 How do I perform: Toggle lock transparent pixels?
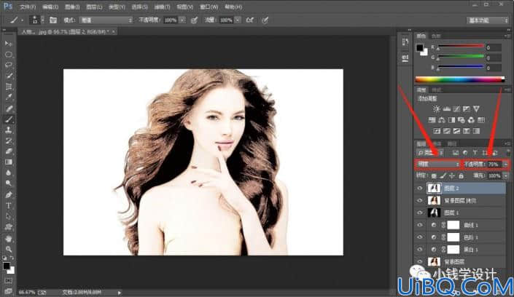[x=434, y=176]
